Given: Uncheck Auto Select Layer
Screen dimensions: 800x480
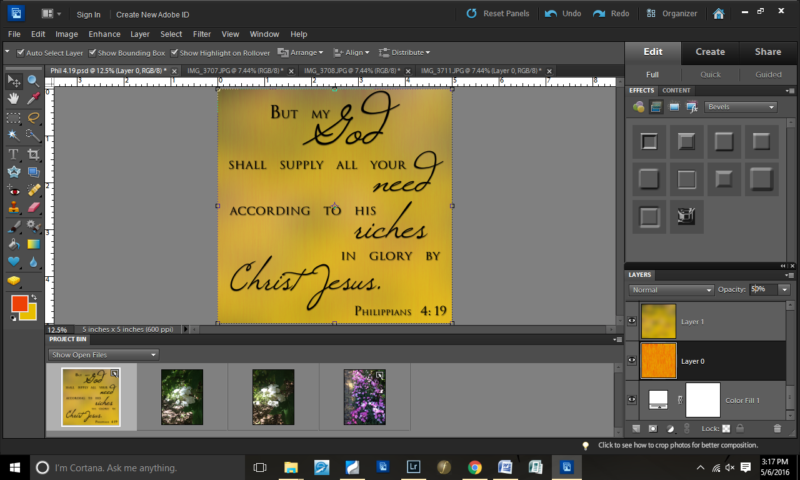Looking at the screenshot, I should click(x=21, y=53).
